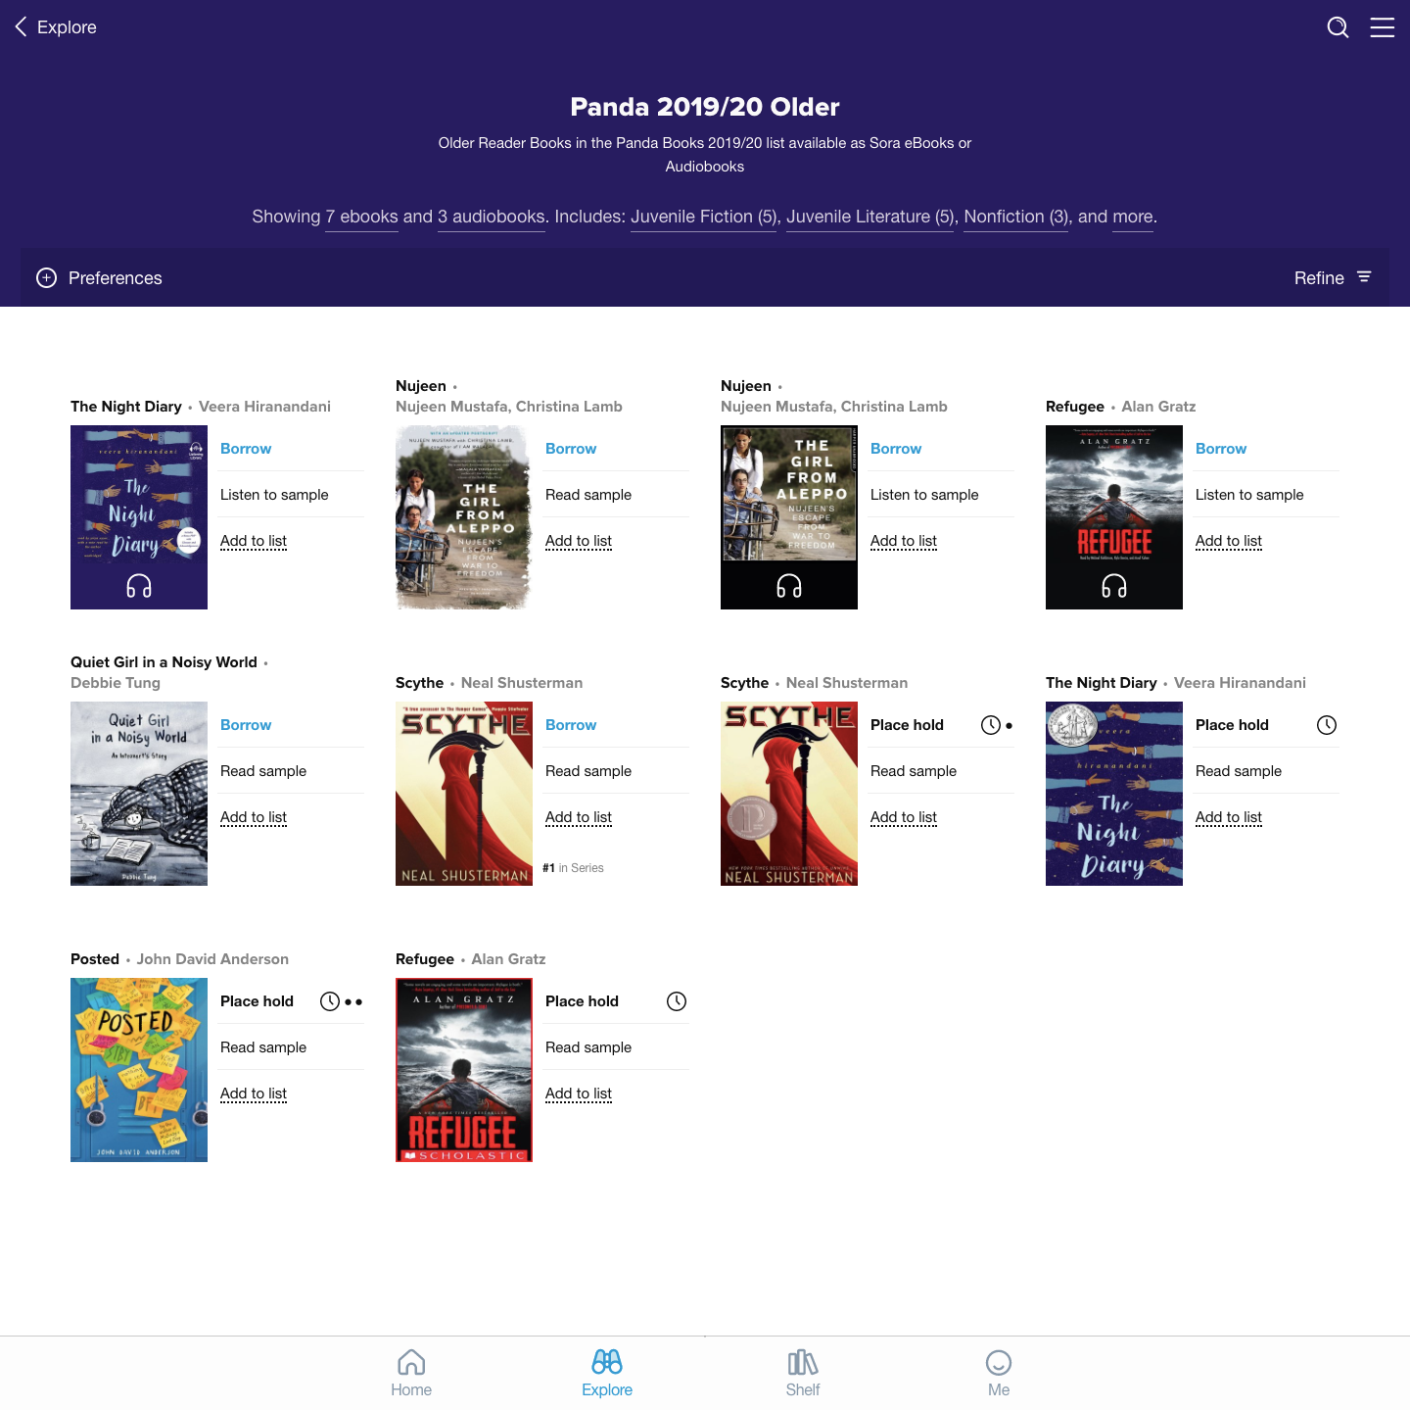Listen to sample of Refugee audiobook
Screen dimensions: 1410x1410
[1249, 495]
